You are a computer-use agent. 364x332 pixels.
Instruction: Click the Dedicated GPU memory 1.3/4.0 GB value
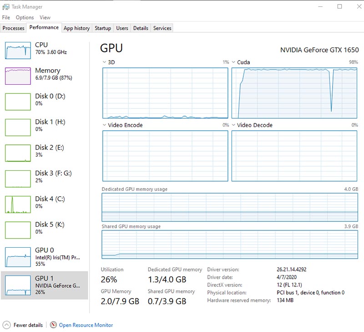[x=167, y=279]
